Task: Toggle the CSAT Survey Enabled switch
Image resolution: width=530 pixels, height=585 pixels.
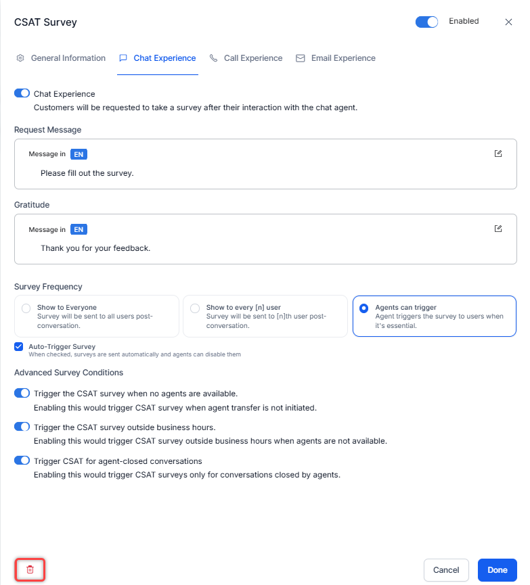Action: (427, 22)
